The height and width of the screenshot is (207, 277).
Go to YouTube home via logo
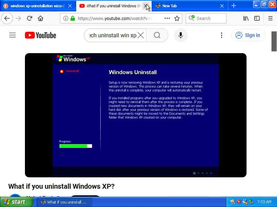[x=41, y=35]
